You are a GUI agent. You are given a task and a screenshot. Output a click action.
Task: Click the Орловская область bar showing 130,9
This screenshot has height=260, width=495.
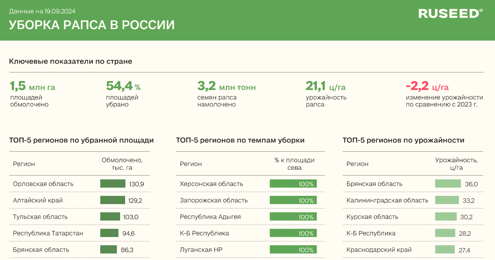[113, 184]
